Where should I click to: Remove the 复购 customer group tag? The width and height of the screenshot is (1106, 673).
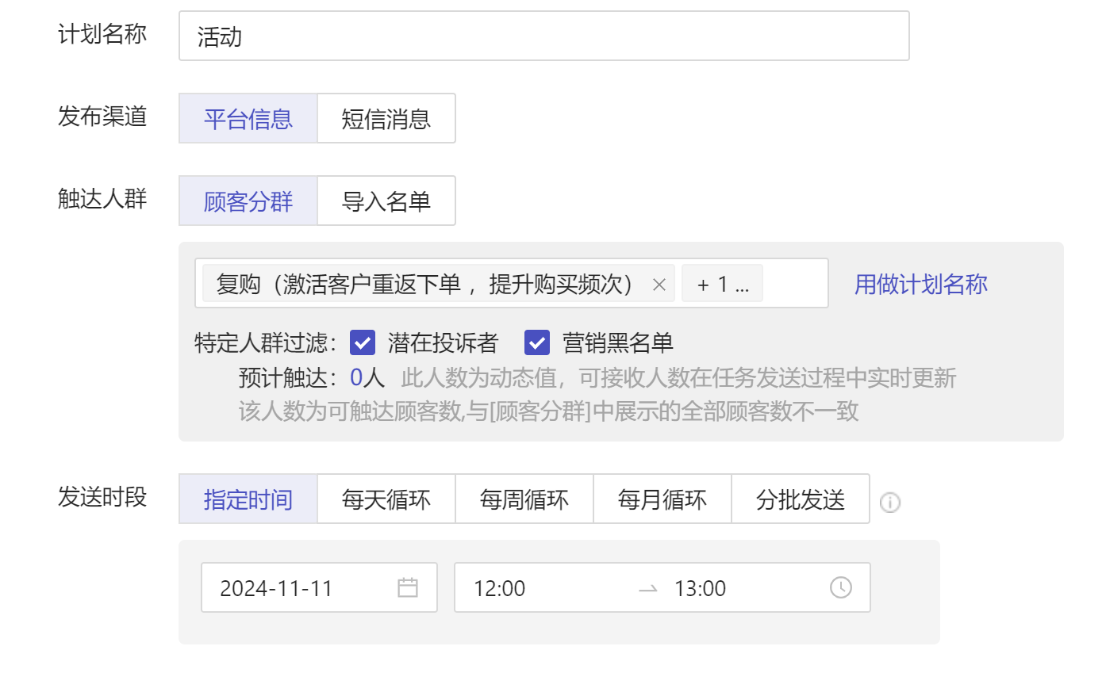(x=659, y=285)
